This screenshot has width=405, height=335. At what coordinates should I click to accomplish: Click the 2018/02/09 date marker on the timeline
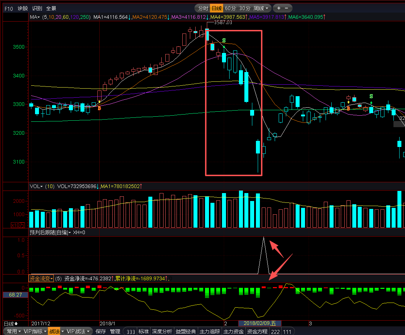click(259, 323)
